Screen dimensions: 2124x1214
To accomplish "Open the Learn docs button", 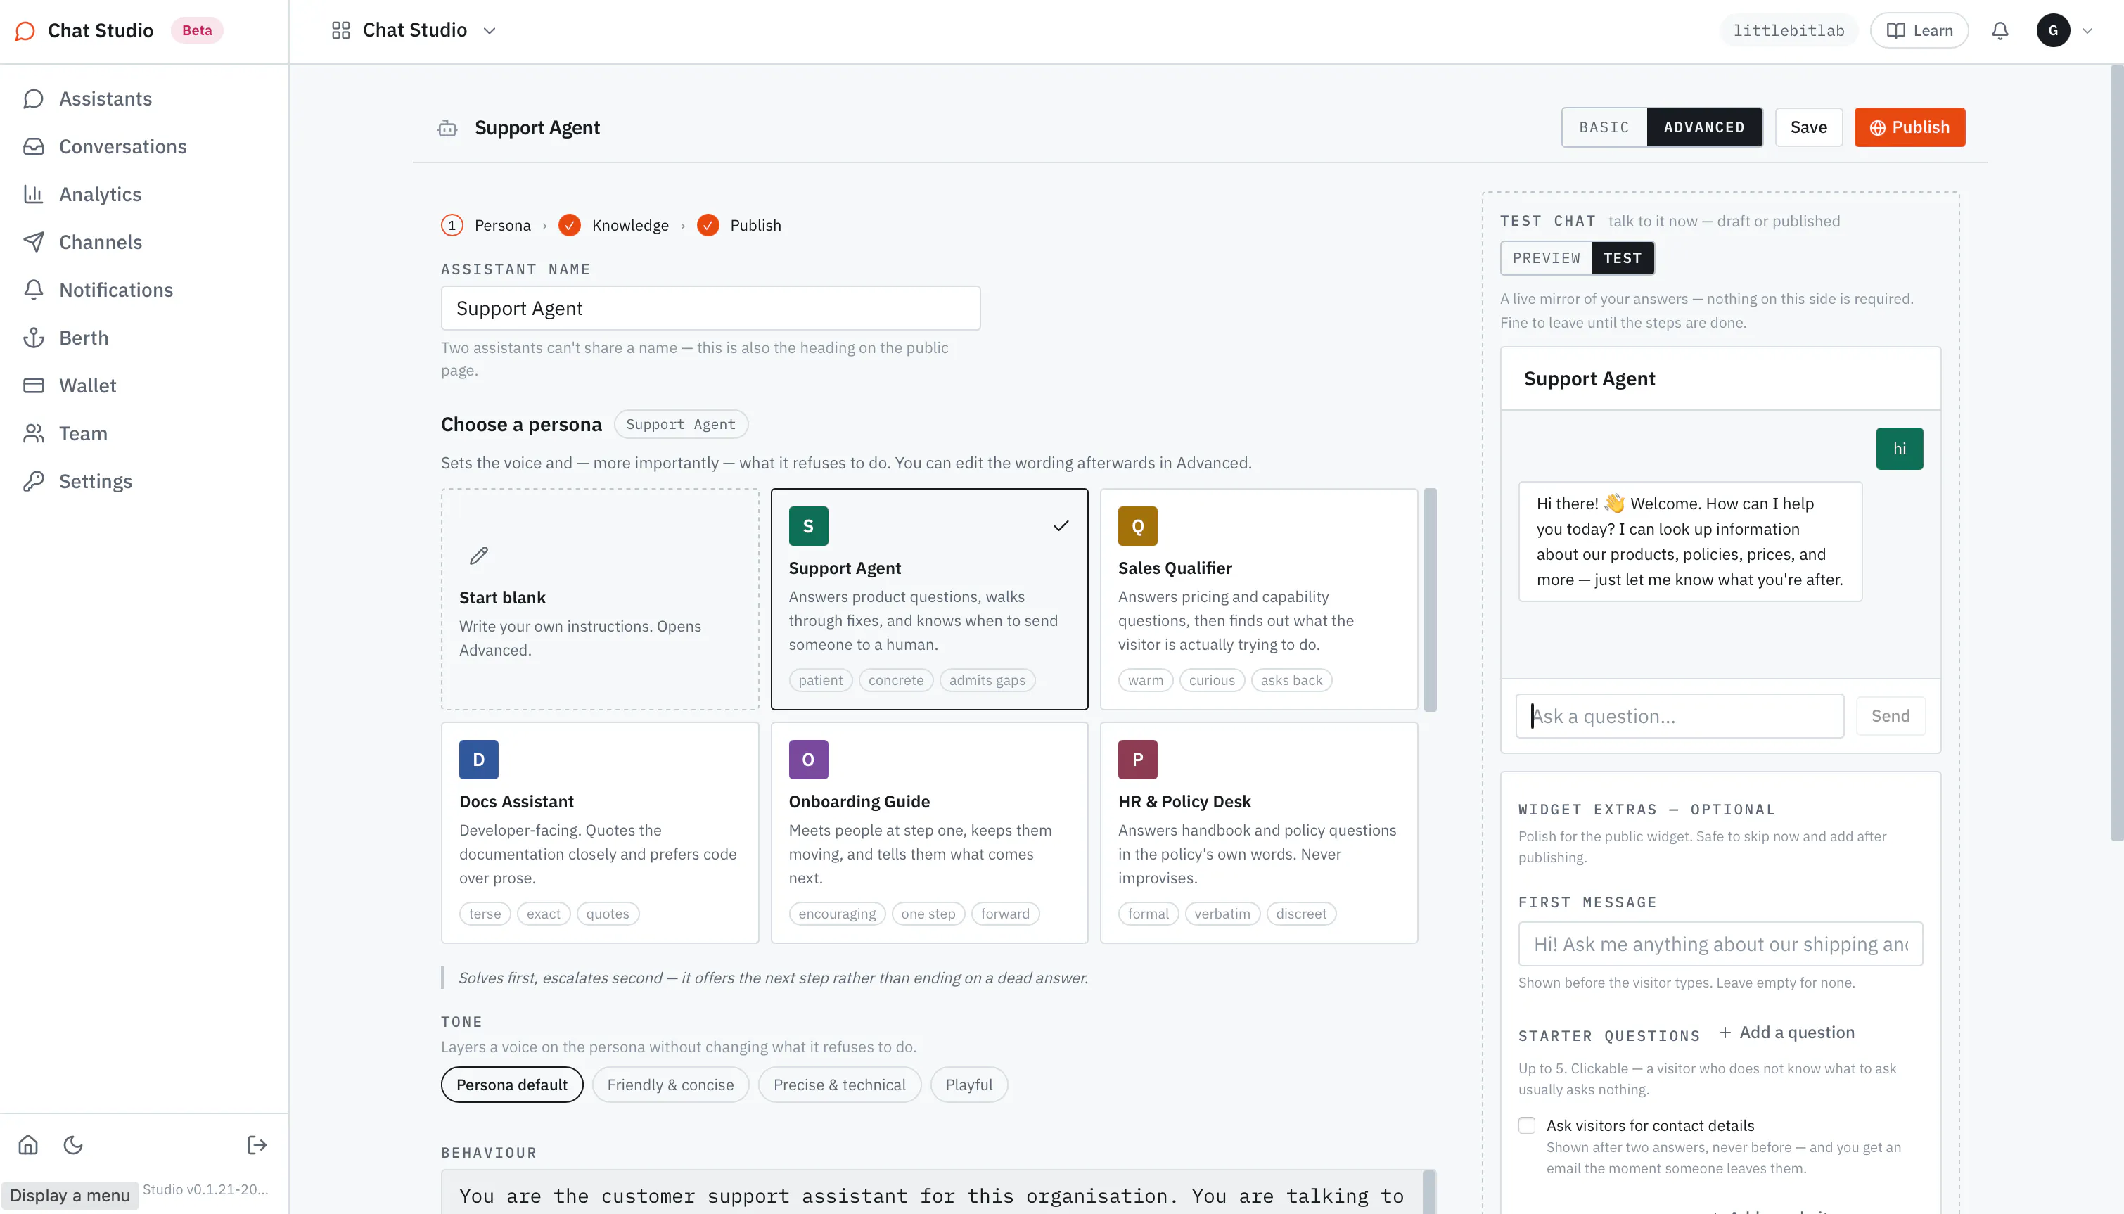I will coord(1919,31).
